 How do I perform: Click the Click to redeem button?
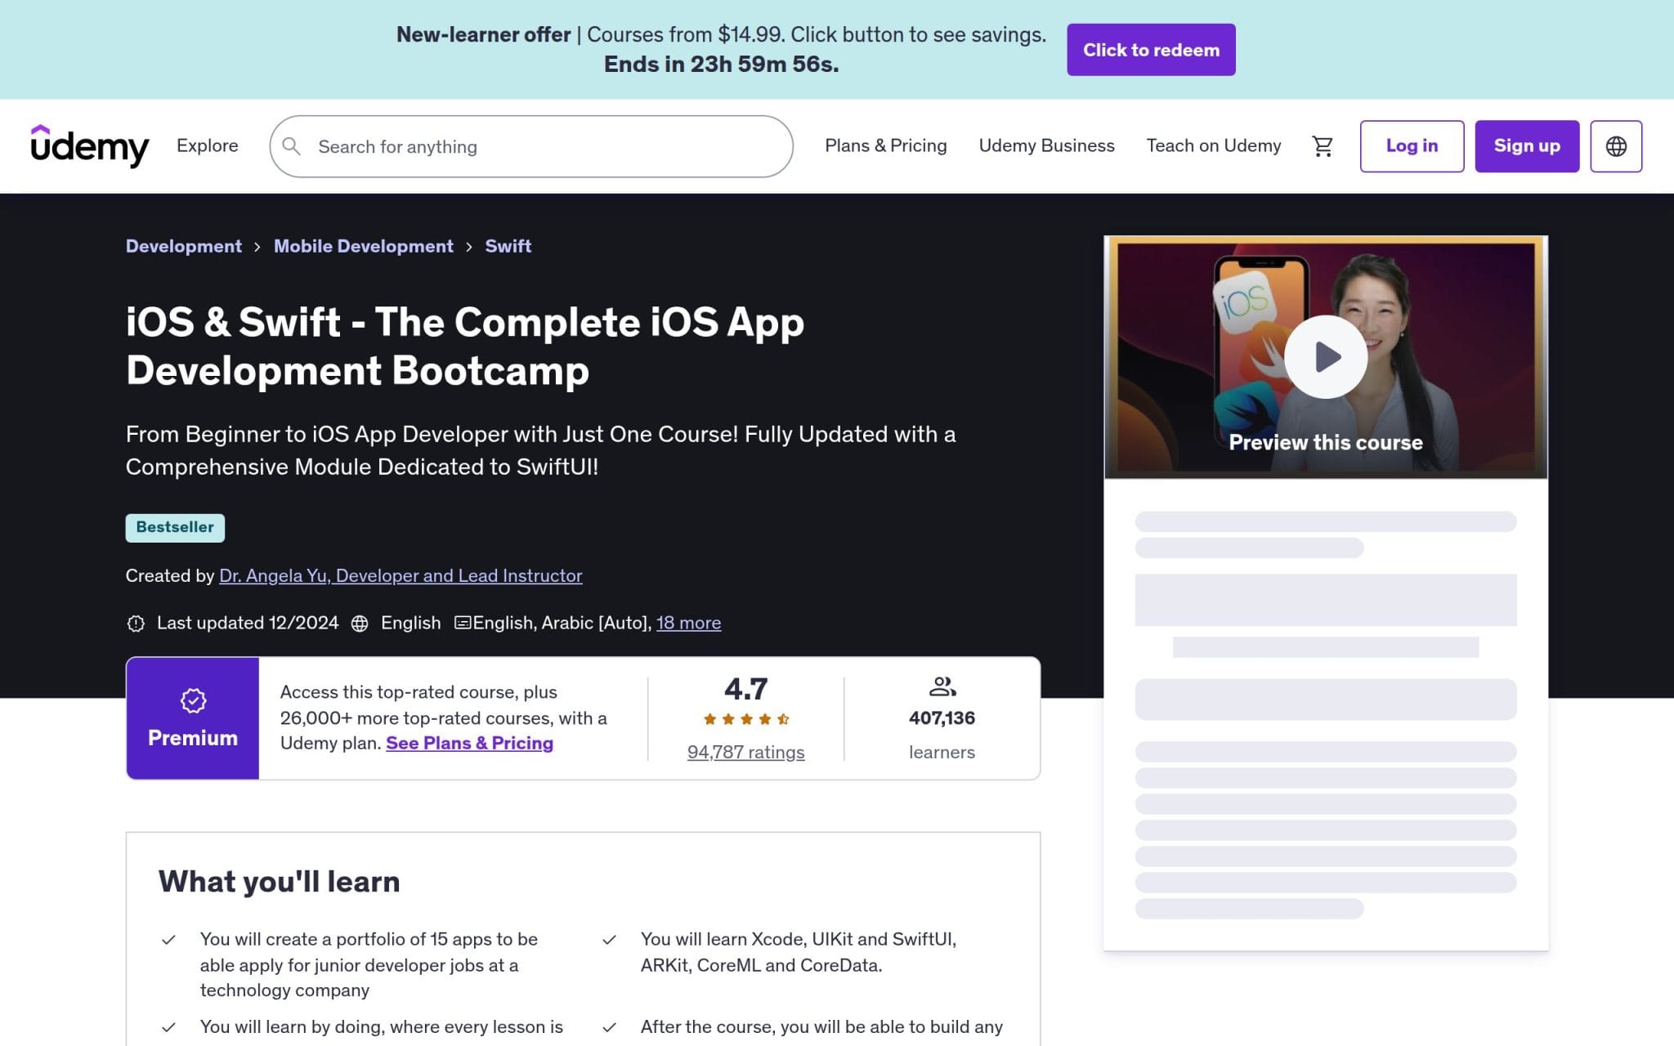(x=1151, y=50)
